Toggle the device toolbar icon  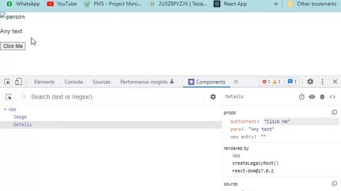coord(19,82)
